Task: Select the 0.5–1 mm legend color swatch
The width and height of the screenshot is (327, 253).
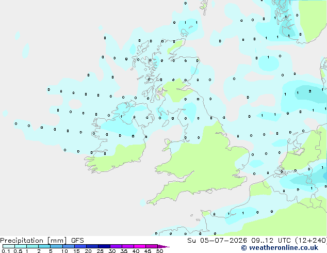Action: coord(21,246)
